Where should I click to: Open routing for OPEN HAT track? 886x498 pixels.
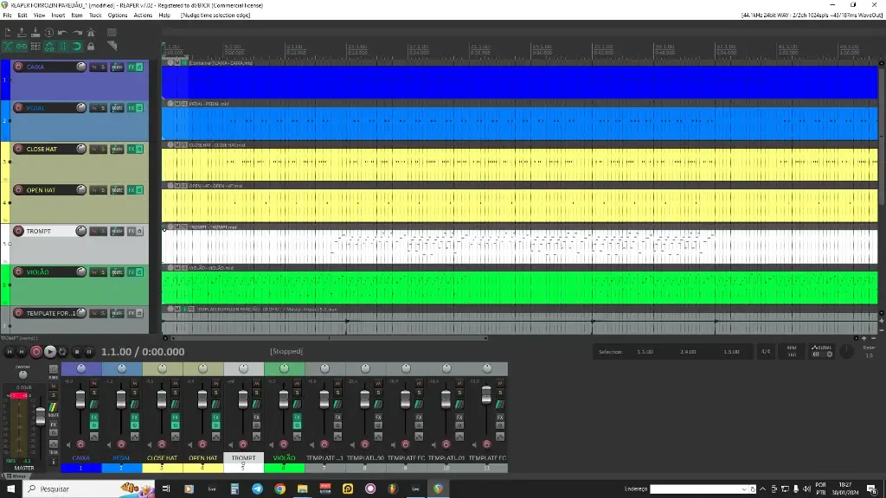click(x=117, y=190)
